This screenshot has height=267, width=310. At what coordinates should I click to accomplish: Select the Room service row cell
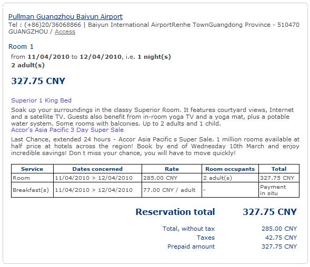(x=32, y=178)
